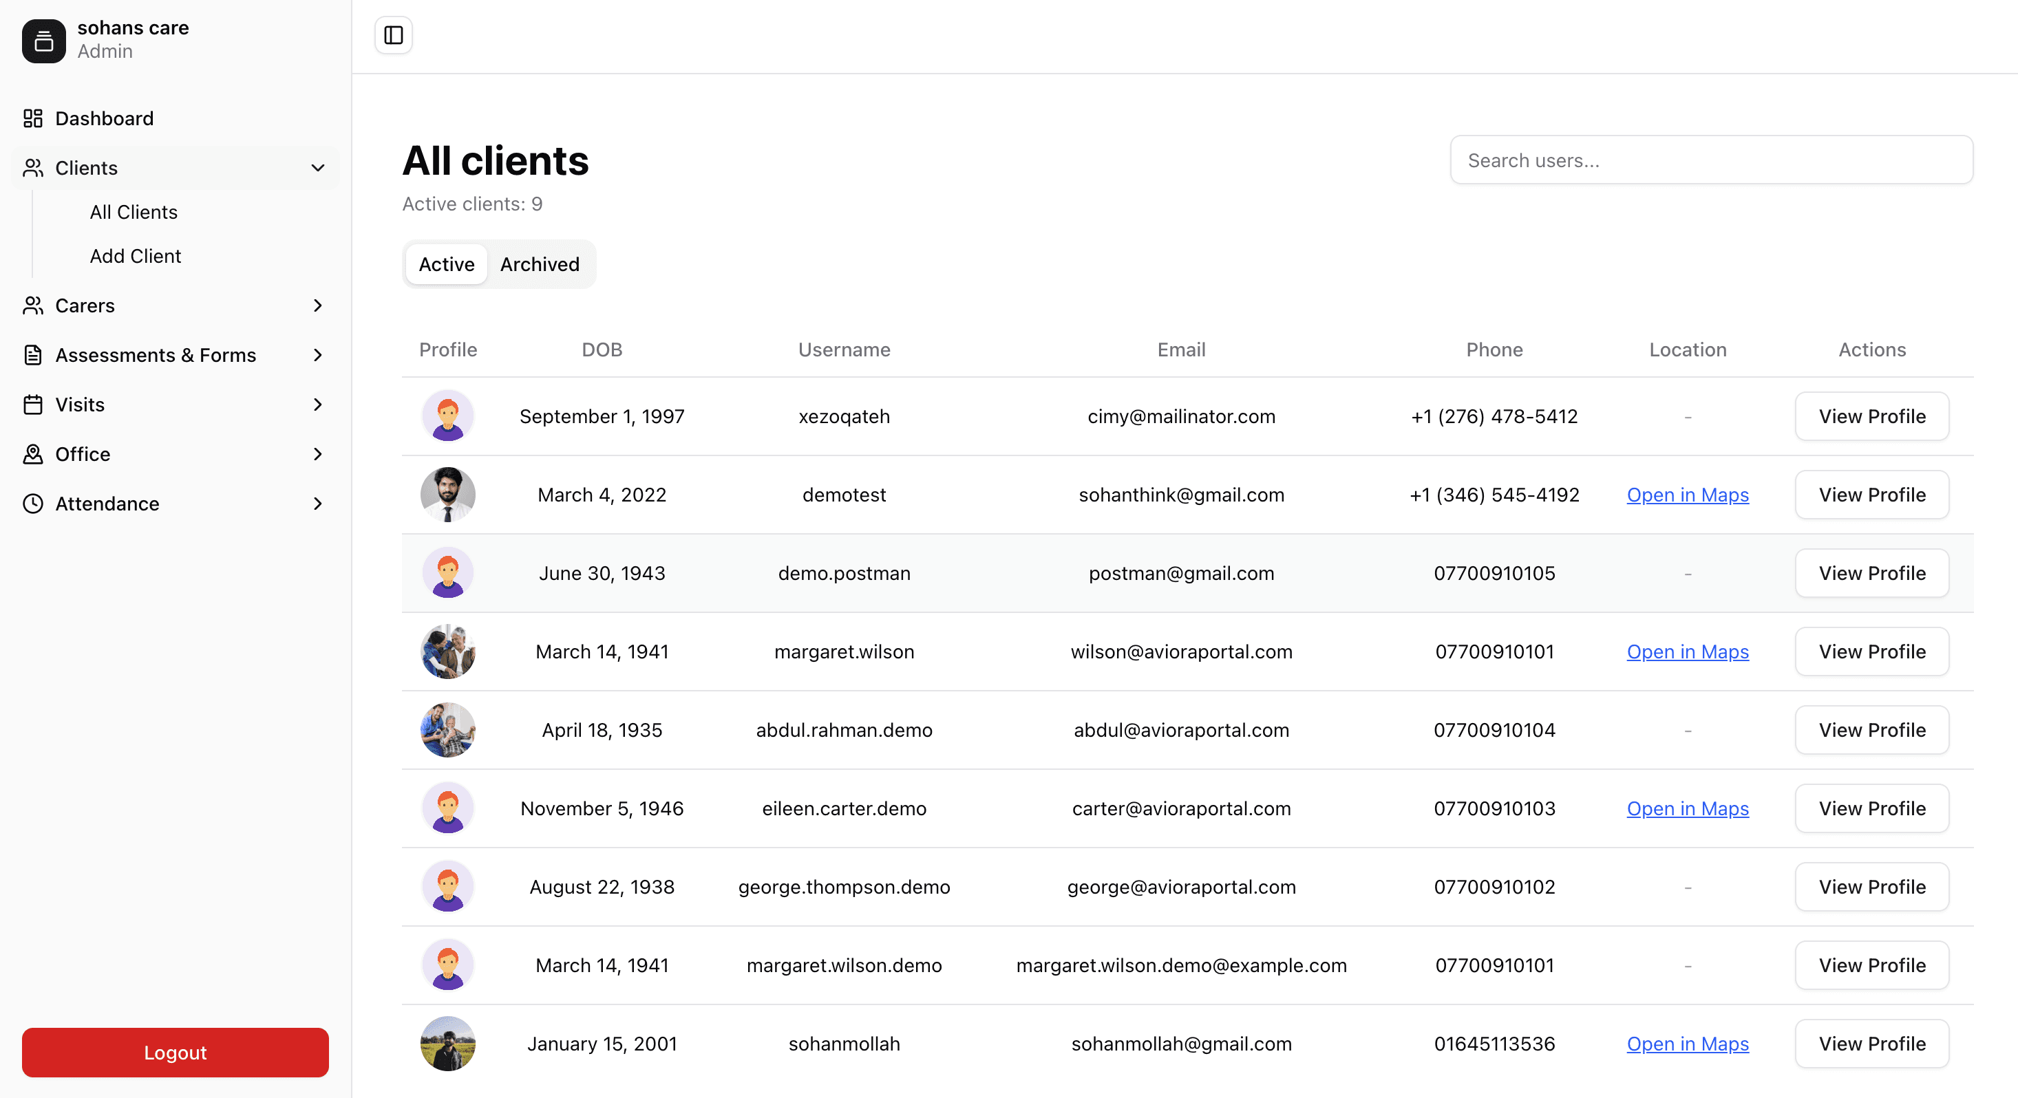Click the Dashboard grid icon
Viewport: 2018px width, 1098px height.
33,118
